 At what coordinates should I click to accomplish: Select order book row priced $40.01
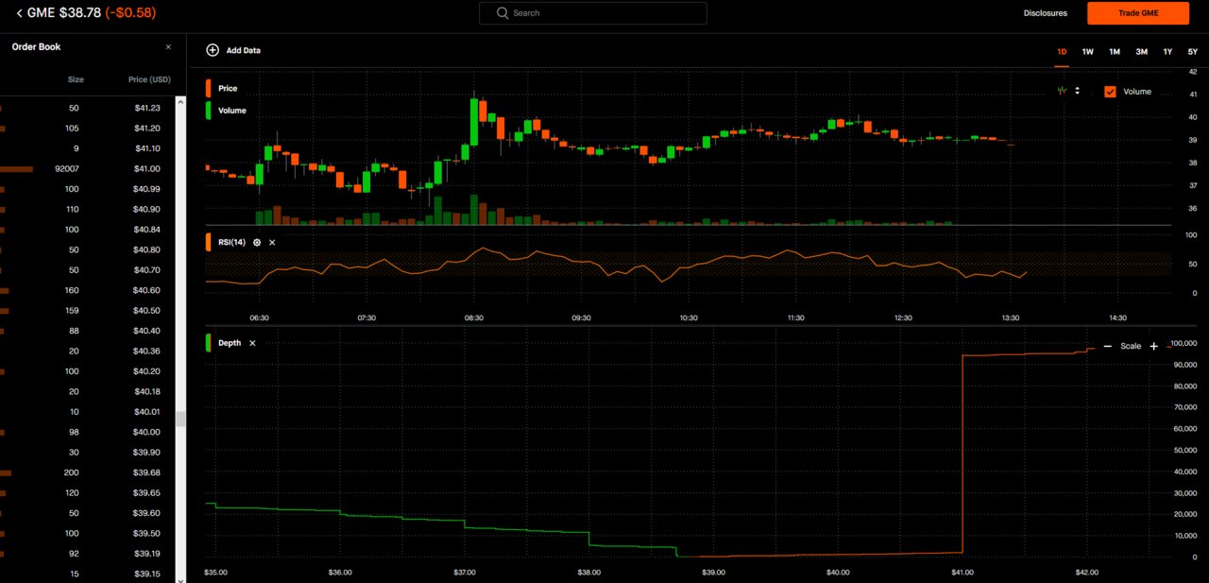pos(88,413)
